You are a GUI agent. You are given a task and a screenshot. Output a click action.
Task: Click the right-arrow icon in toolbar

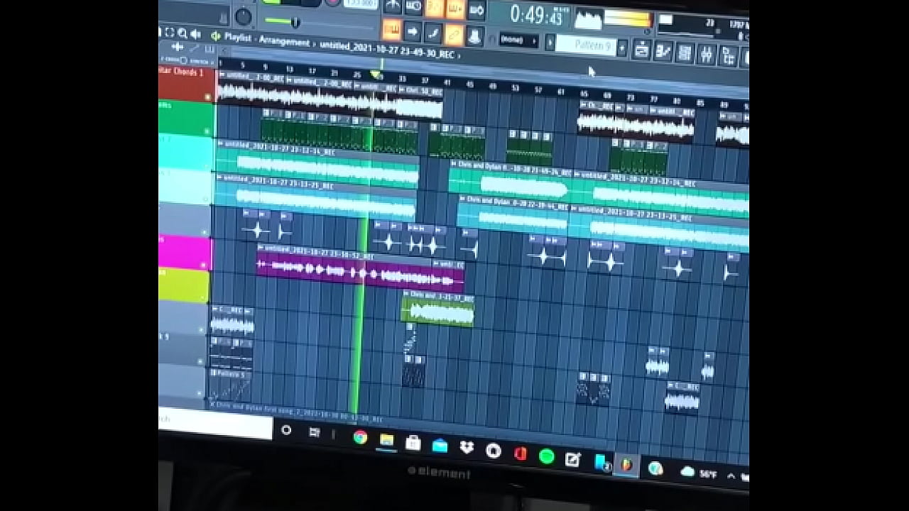413,31
